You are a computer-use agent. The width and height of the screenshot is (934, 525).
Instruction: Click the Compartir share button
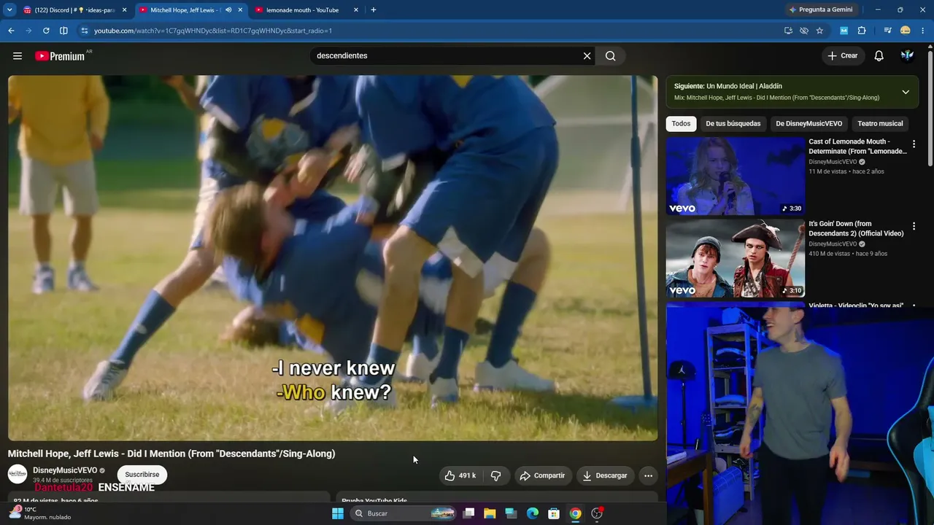click(542, 475)
